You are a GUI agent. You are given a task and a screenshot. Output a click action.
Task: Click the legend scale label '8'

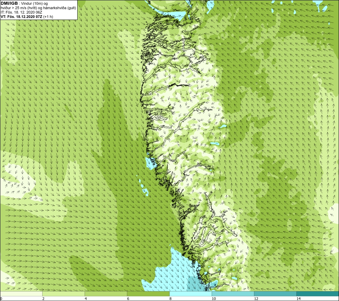tap(171, 299)
